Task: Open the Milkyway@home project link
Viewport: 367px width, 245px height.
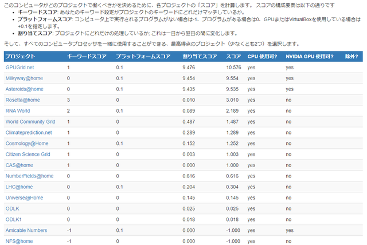Action: coord(24,78)
